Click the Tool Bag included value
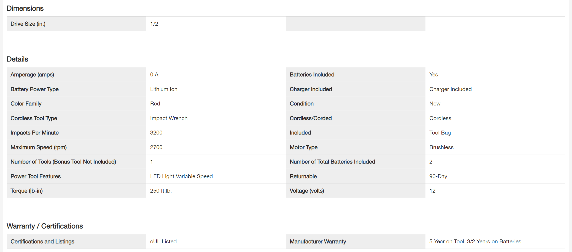The width and height of the screenshot is (572, 252). pos(440,133)
